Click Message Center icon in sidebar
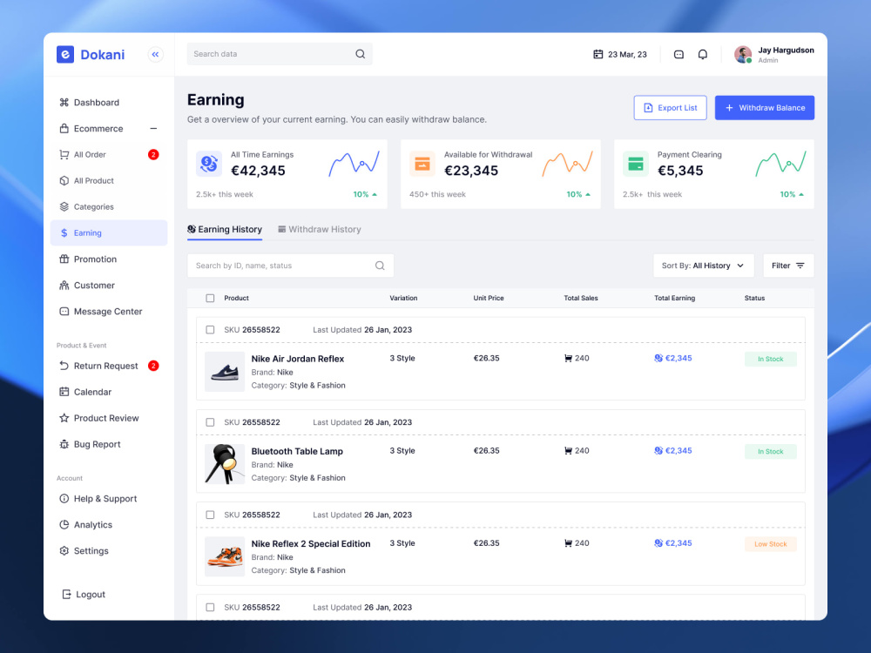Screen dimensions: 871x653 [64, 311]
